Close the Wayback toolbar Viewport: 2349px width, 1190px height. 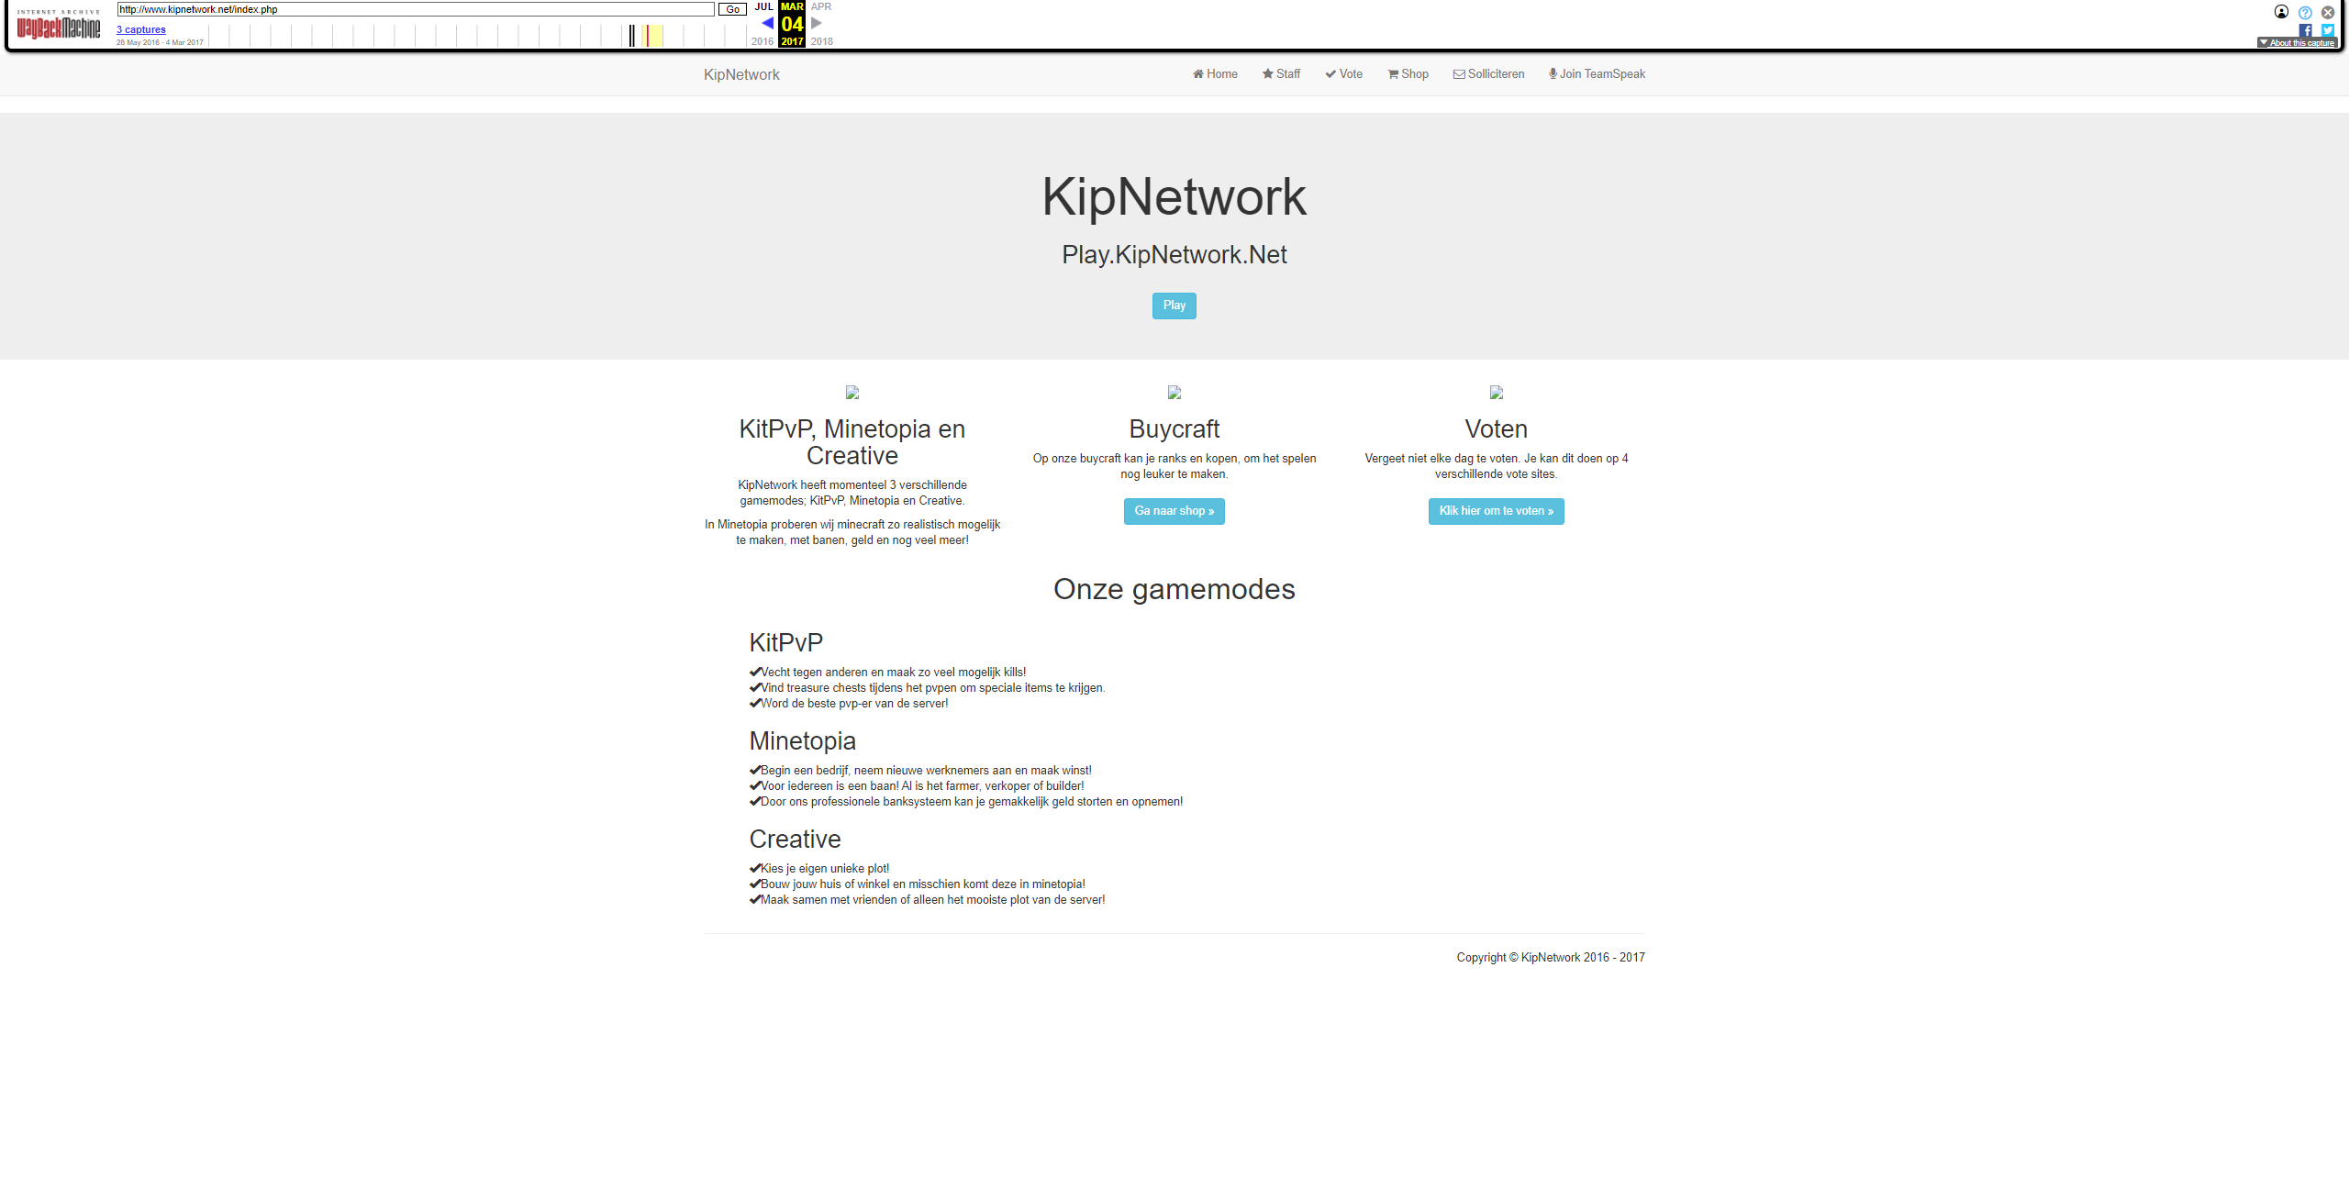(2328, 13)
